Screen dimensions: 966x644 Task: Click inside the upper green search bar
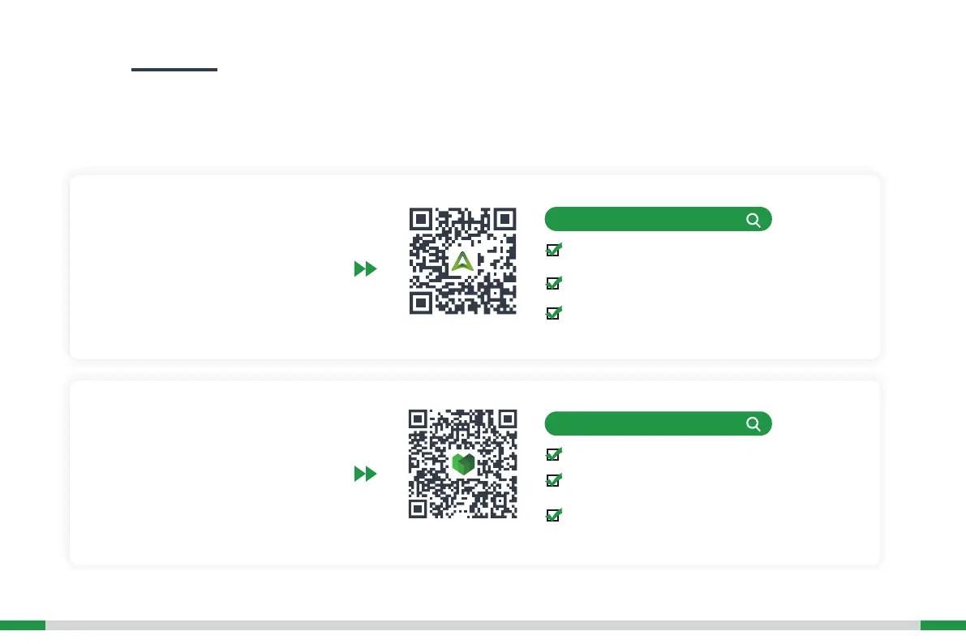pyautogui.click(x=641, y=220)
